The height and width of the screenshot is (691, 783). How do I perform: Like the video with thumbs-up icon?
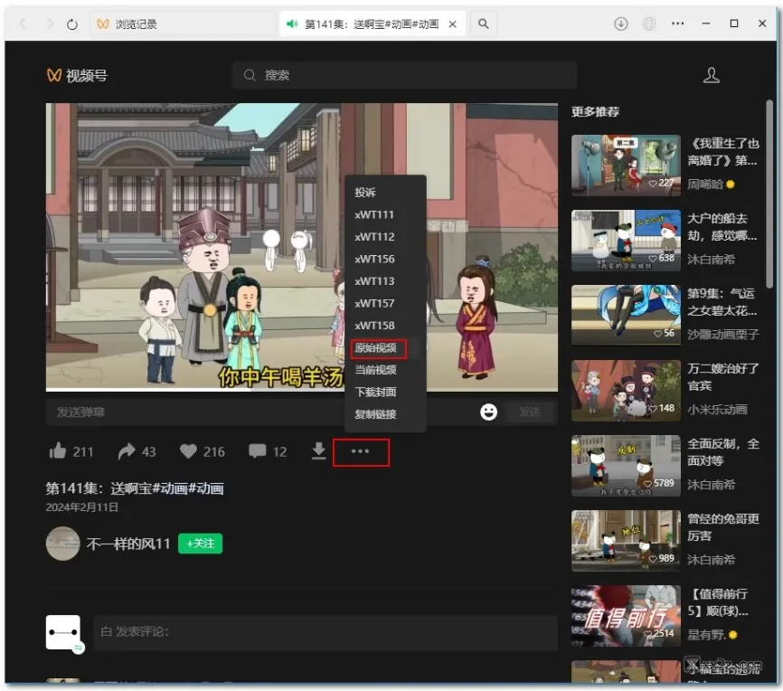58,451
